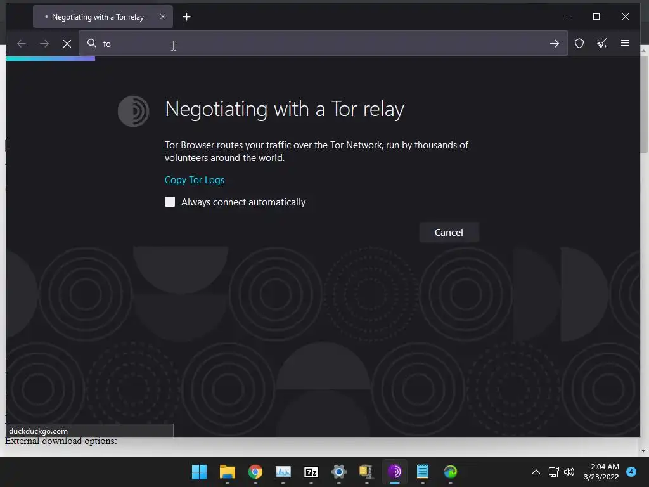
Task: Open the resource monitor graph taskbar icon
Action: click(x=283, y=472)
